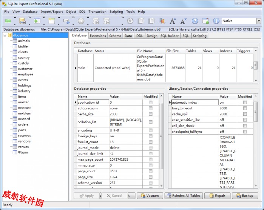The image size is (264, 210).
Task: Open the overflow chevron beside database save icon
Action: 29,17
